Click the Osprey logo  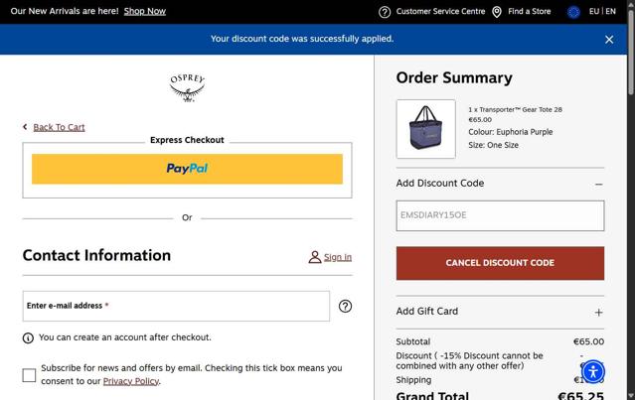click(187, 87)
